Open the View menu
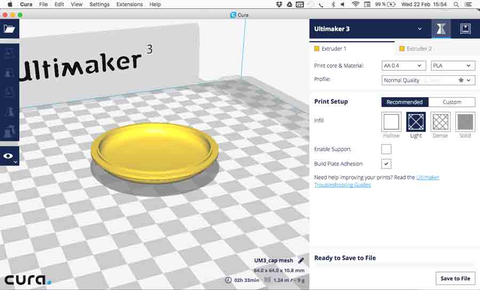 [x=76, y=4]
